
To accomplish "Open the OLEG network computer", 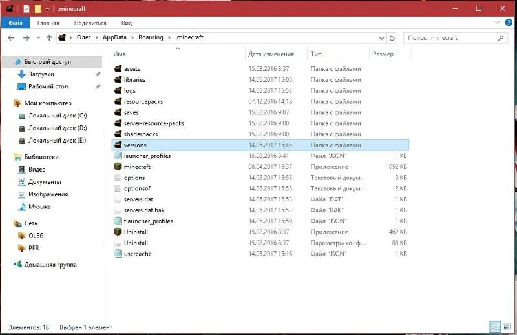I will (x=36, y=236).
